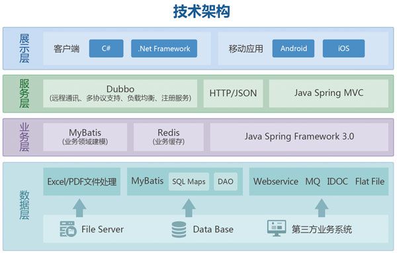The height and width of the screenshot is (253, 397).
Task: Select the Java Spring MVC box
Action: click(329, 93)
